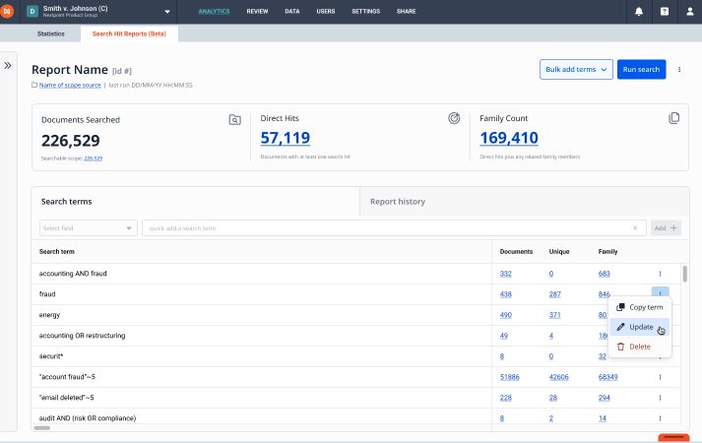Open the Review menu
Viewport: 702px width, 443px height.
point(257,11)
